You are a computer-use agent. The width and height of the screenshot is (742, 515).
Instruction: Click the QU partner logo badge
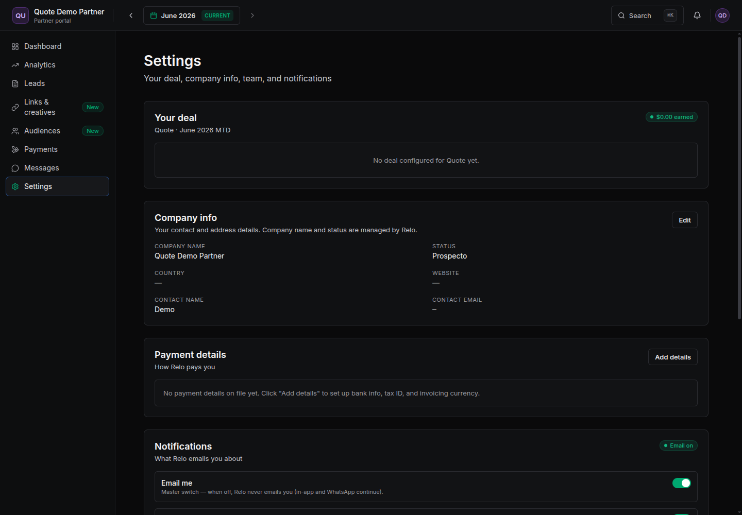tap(21, 15)
